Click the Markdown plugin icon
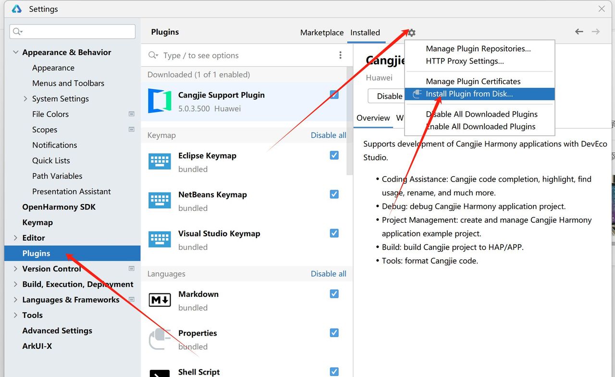Viewport: 615px width, 377px height. click(160, 300)
